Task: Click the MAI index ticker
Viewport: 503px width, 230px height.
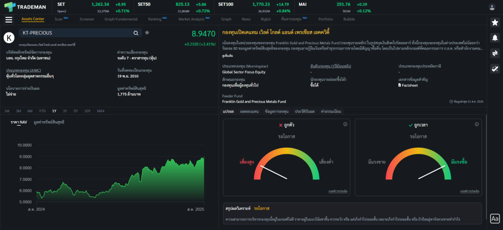Action: pos(335,7)
